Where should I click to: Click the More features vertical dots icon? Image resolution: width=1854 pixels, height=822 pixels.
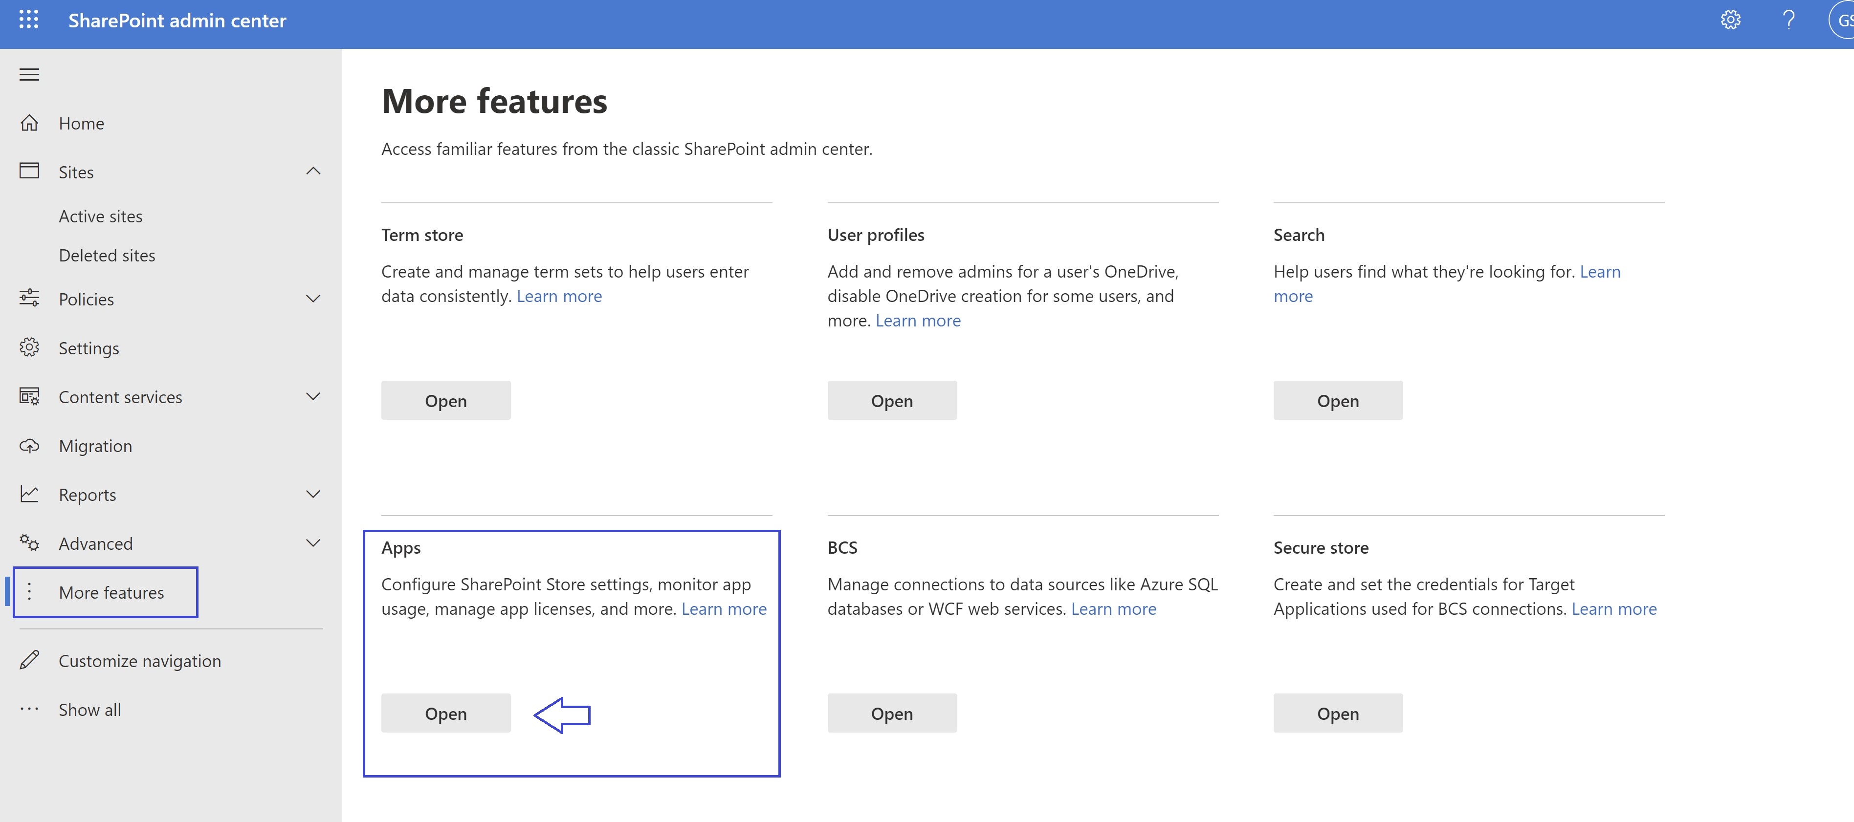coord(29,592)
